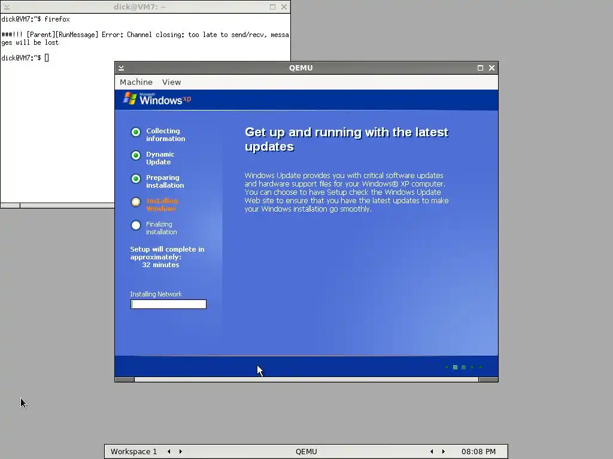
Task: Click the Preparing installation step indicator
Action: pos(136,179)
